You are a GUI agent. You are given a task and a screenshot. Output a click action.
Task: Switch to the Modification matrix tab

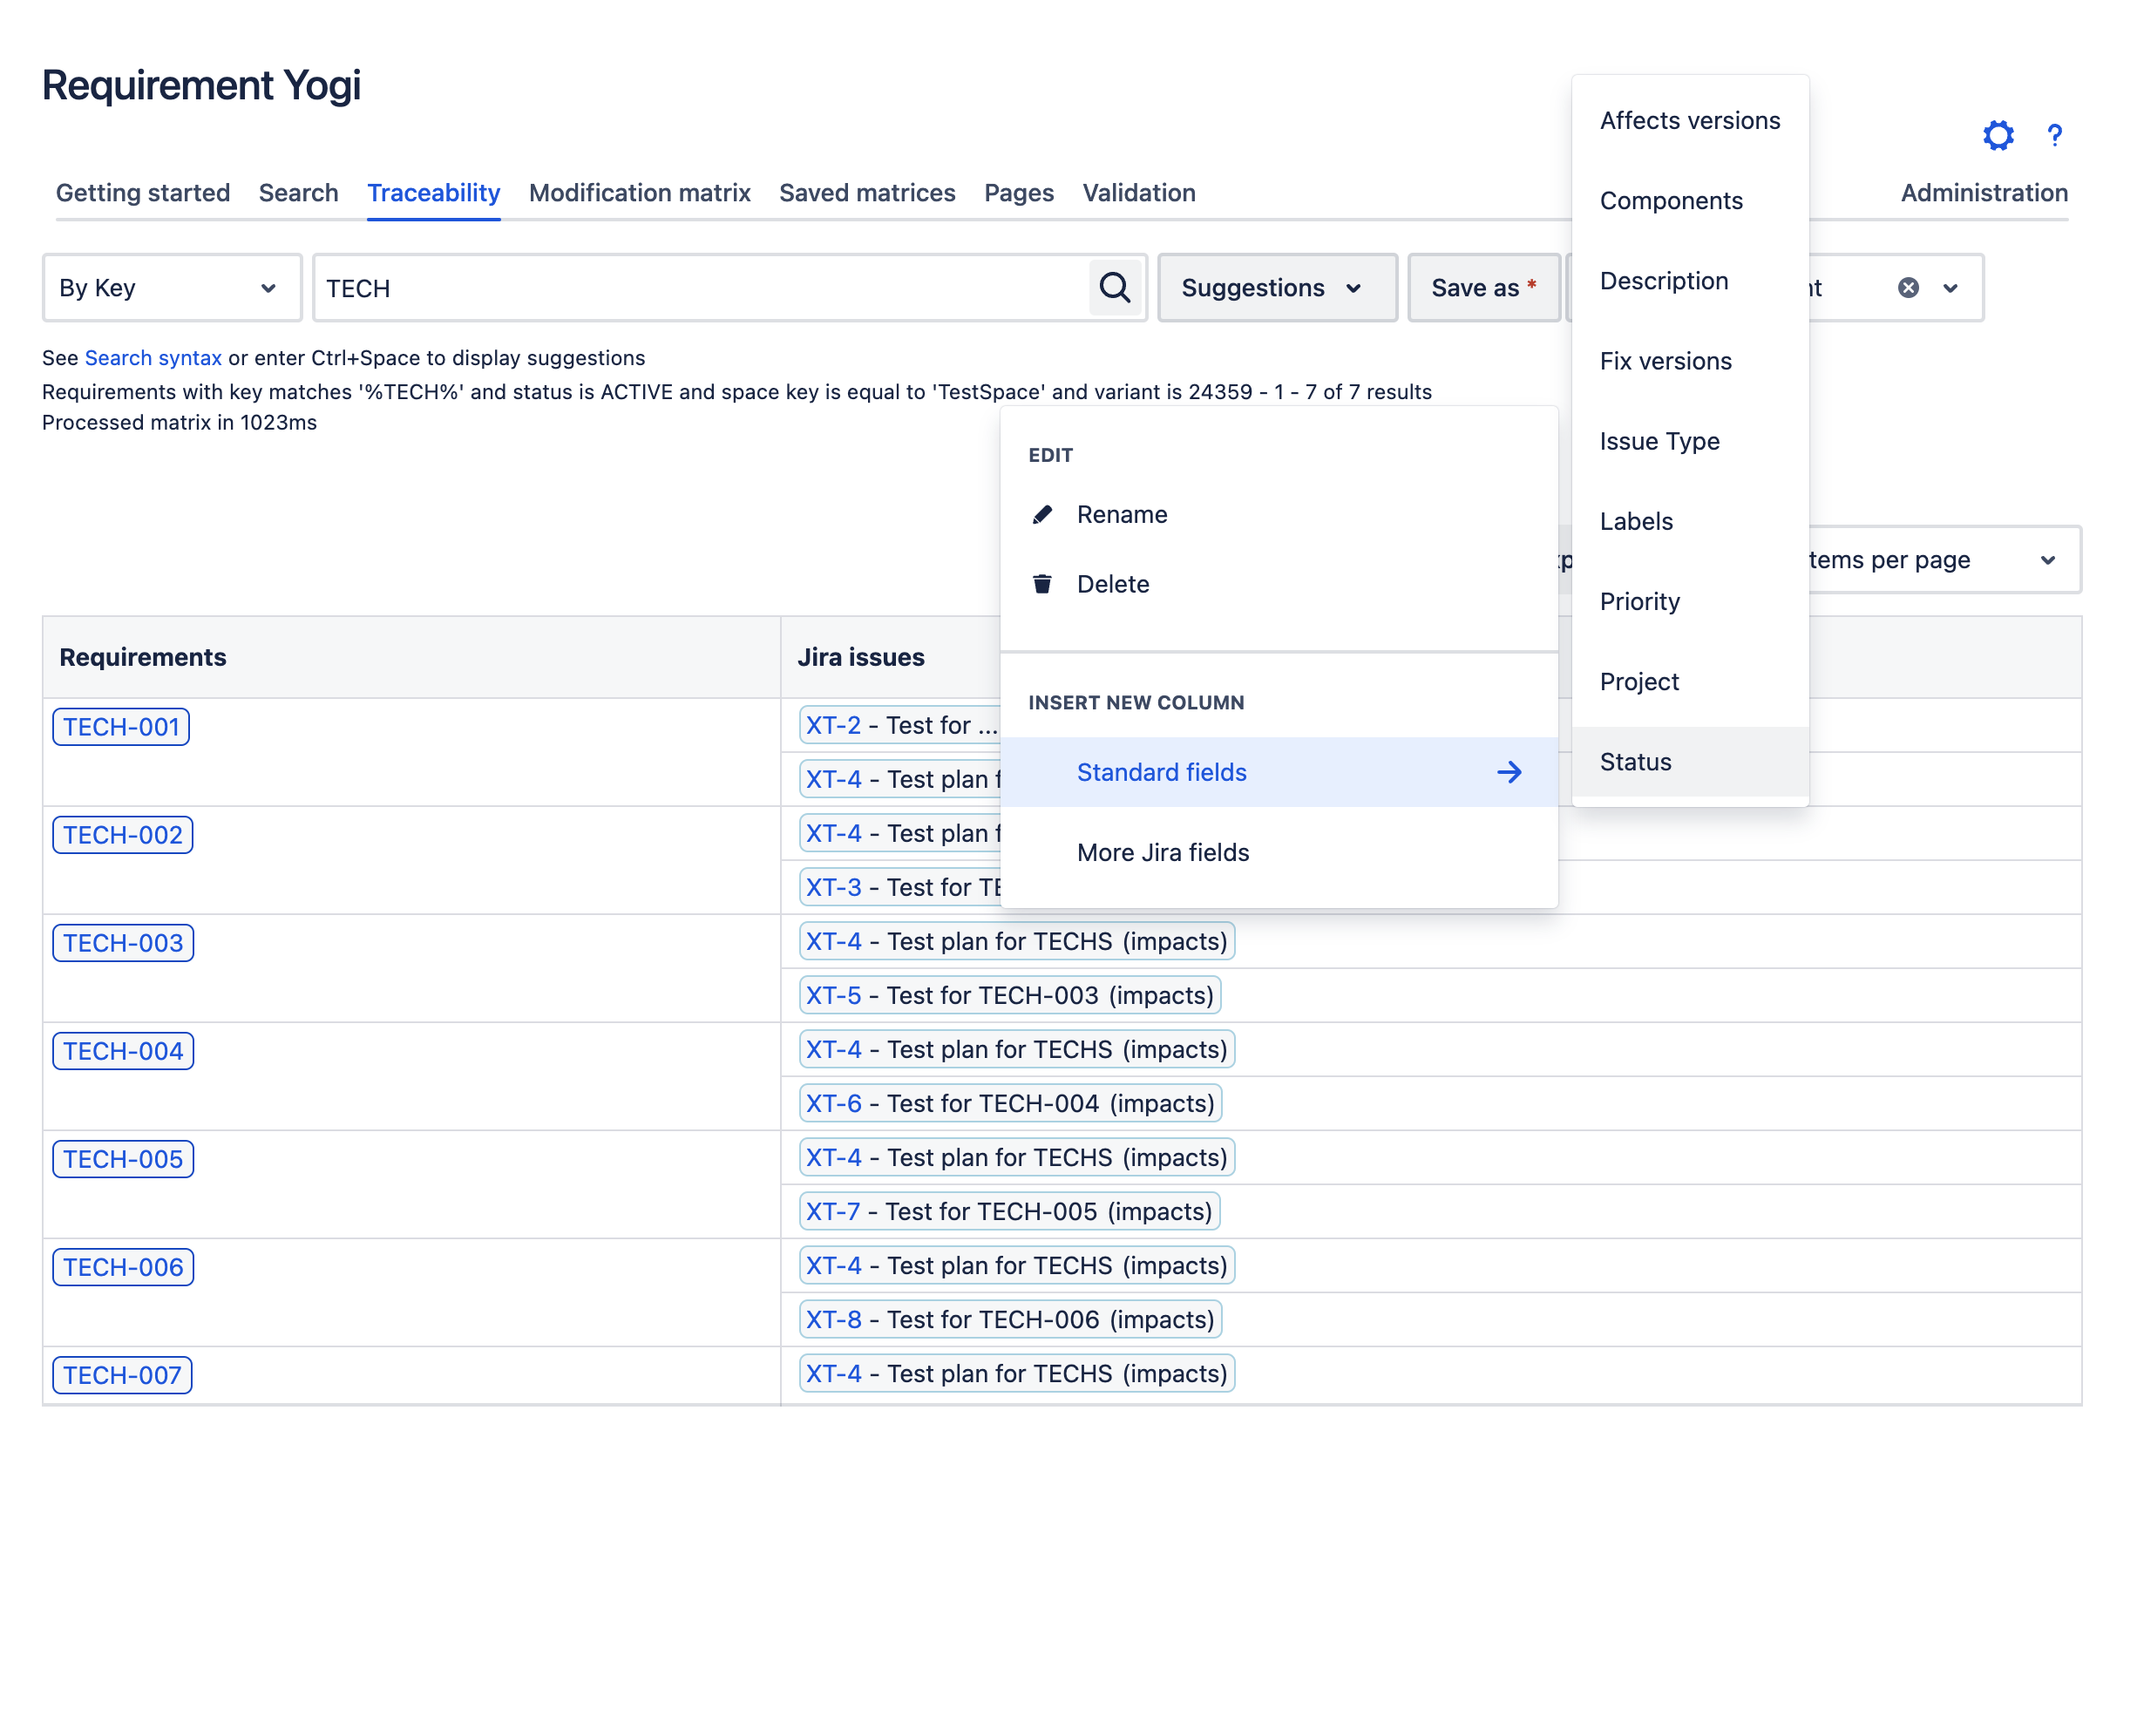click(x=639, y=192)
